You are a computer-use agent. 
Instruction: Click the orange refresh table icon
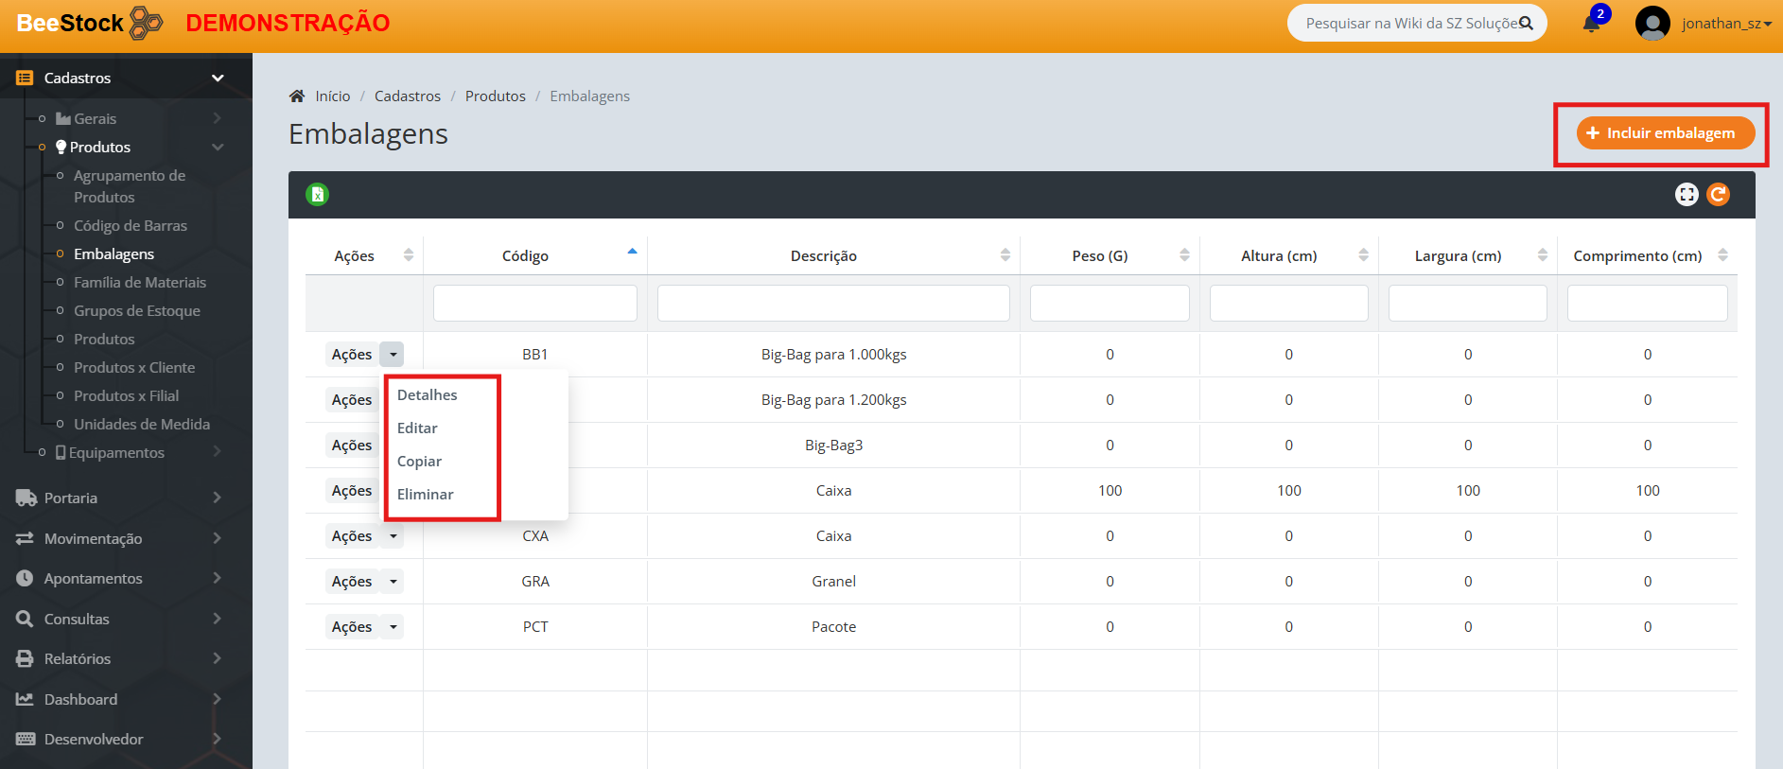(x=1718, y=195)
